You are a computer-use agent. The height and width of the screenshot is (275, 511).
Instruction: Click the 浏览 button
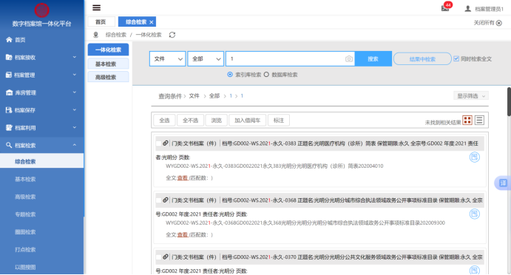point(217,120)
